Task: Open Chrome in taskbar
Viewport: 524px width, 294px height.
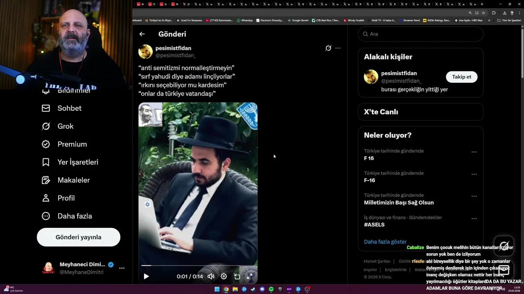Action: [x=226, y=289]
